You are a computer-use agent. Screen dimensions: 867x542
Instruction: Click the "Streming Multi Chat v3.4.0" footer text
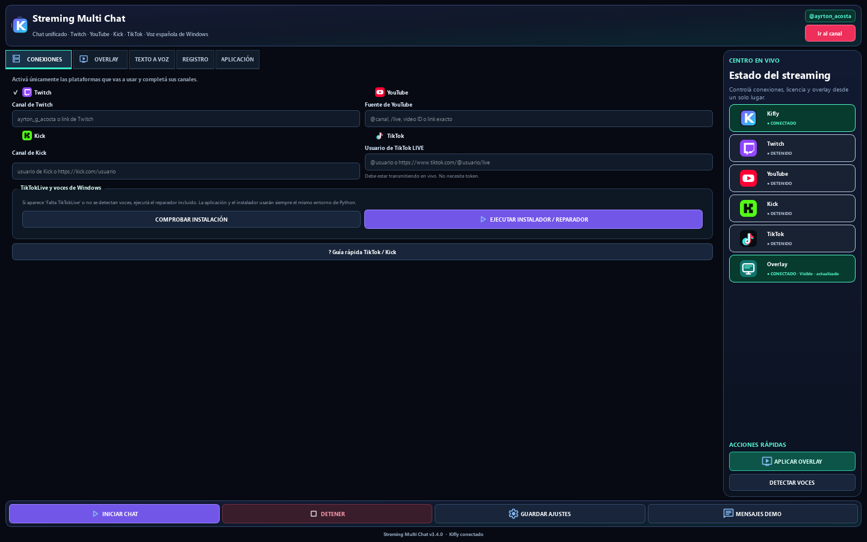point(413,534)
